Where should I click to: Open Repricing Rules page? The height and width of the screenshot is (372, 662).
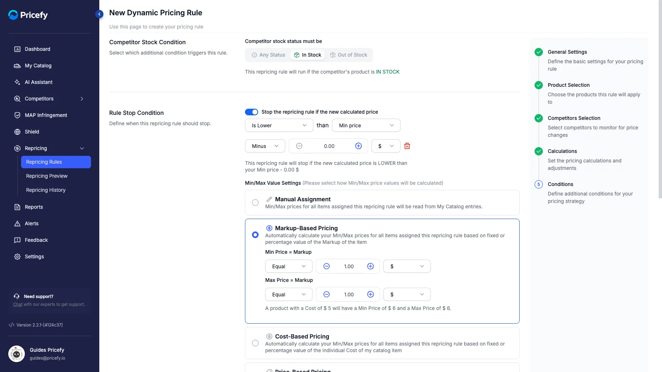tap(56, 162)
